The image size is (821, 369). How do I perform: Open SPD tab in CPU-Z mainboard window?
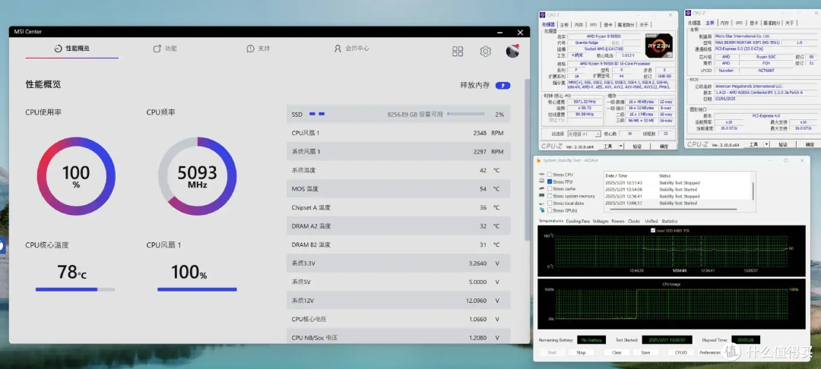pos(739,23)
